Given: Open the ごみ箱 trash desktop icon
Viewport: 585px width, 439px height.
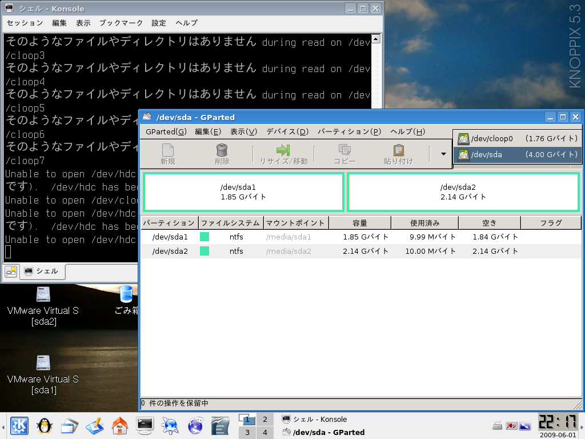Looking at the screenshot, I should click(x=126, y=301).
